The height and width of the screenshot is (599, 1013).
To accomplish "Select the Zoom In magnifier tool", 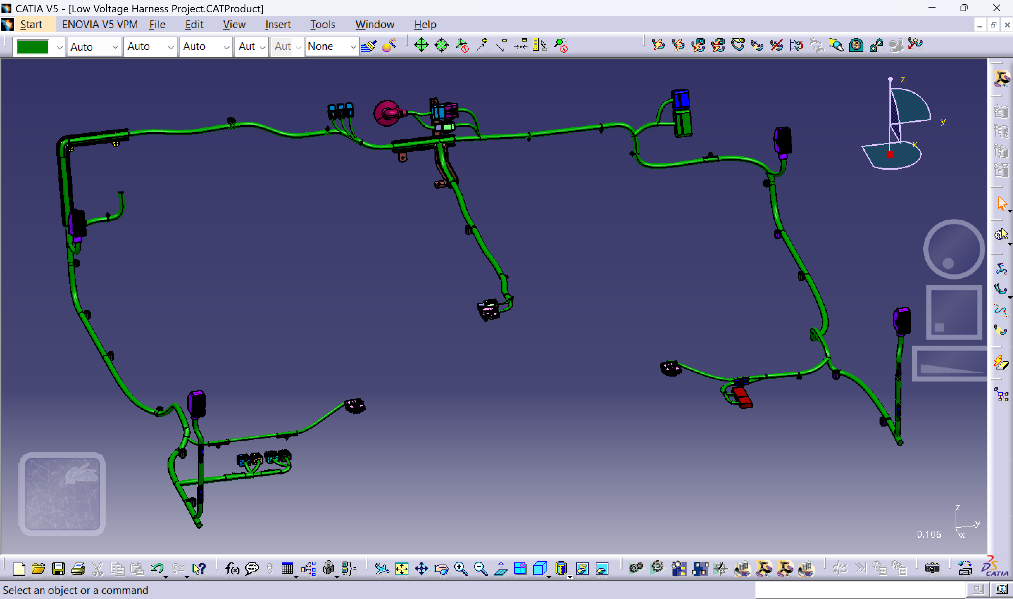I will (461, 569).
